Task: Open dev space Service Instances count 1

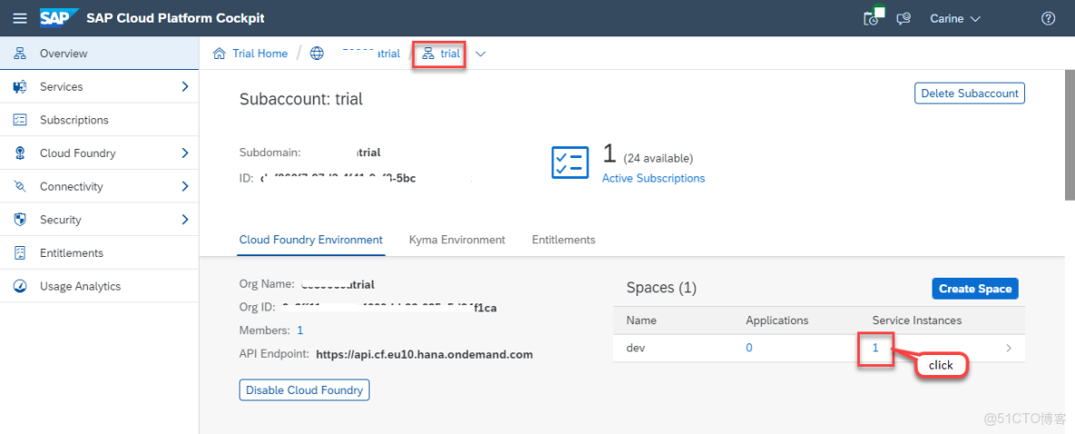Action: pos(875,348)
